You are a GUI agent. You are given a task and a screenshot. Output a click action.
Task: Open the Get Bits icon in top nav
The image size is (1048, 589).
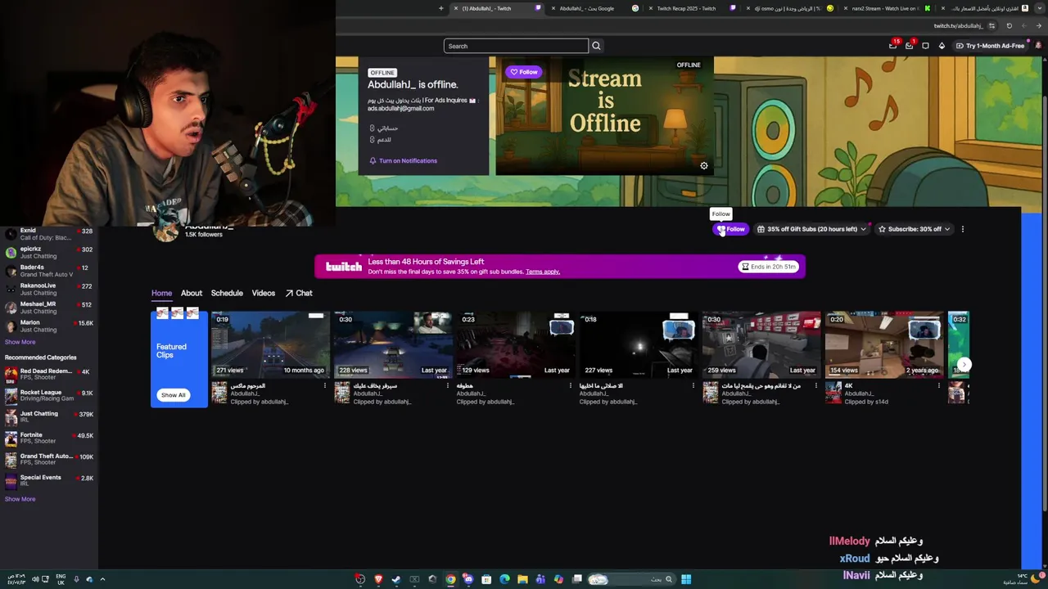942,46
